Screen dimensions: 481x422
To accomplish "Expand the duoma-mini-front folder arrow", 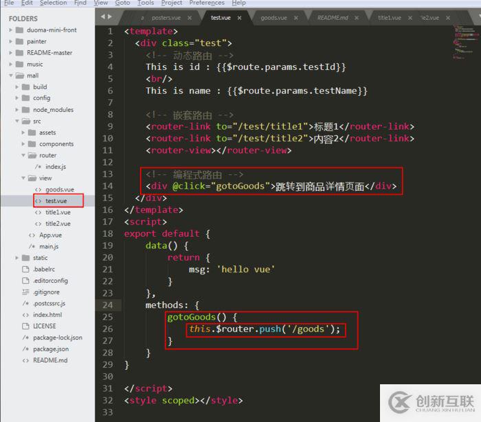I will coord(11,30).
